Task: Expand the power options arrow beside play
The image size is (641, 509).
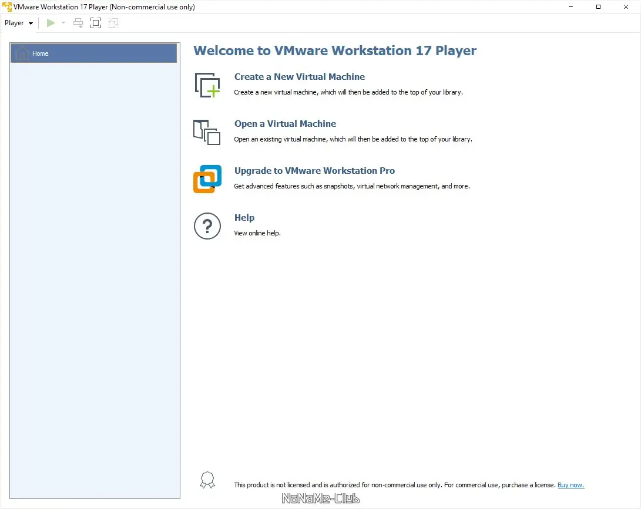Action: (x=63, y=23)
